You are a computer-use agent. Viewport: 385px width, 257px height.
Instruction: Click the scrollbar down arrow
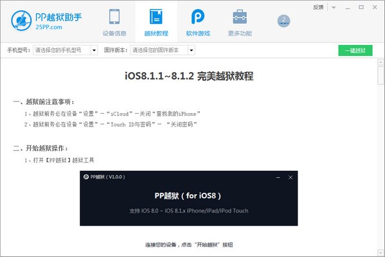pyautogui.click(x=381, y=253)
